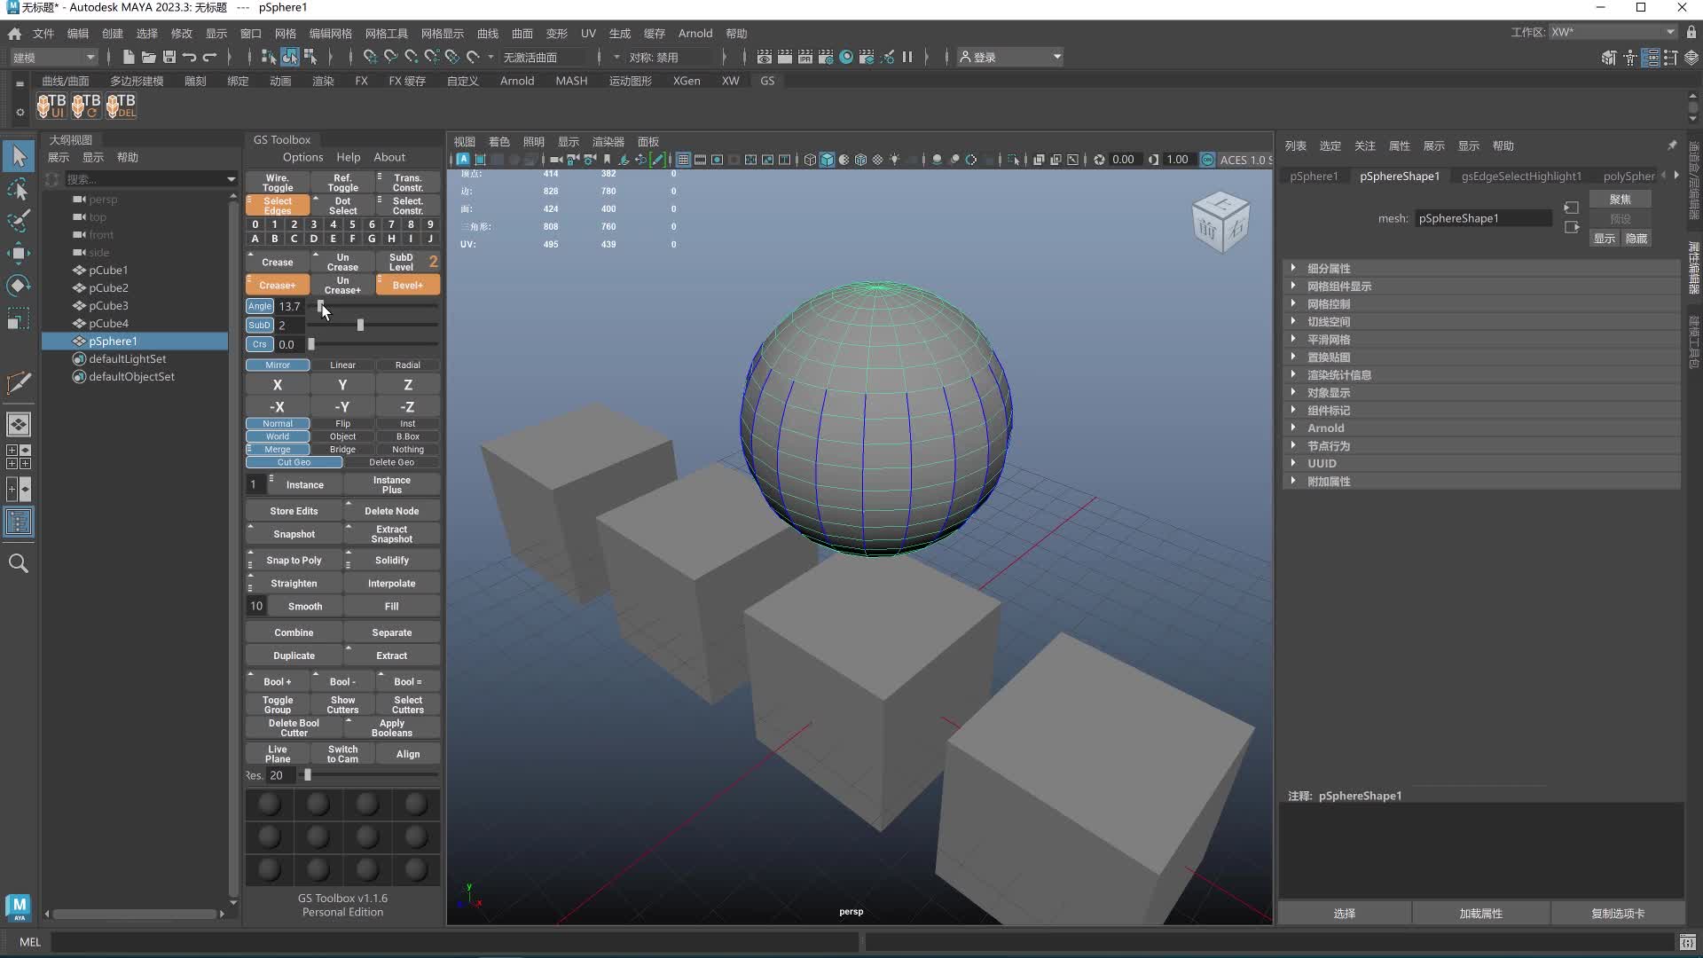Select pSphere1 in outliner
This screenshot has width=1703, height=958.
(x=114, y=341)
